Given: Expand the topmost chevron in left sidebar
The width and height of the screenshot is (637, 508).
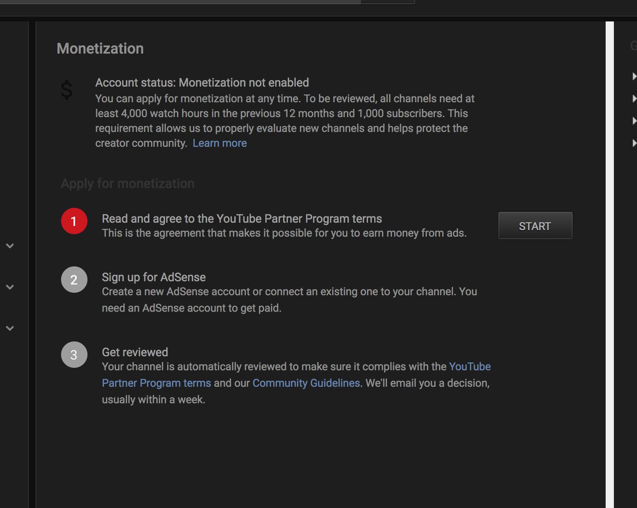Looking at the screenshot, I should (x=10, y=246).
